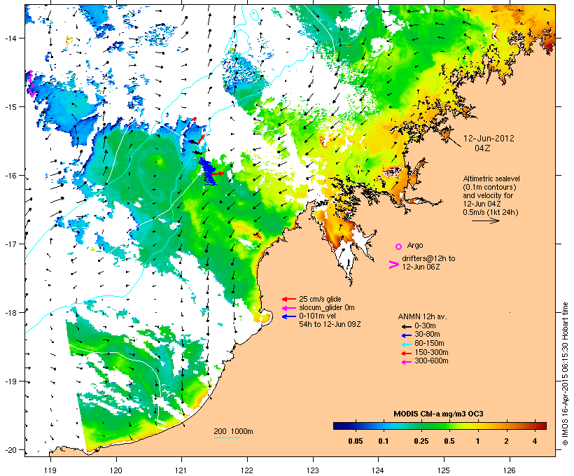574x476 pixels.
Task: Click the colorbar tick label 0.05
Action: click(x=356, y=441)
